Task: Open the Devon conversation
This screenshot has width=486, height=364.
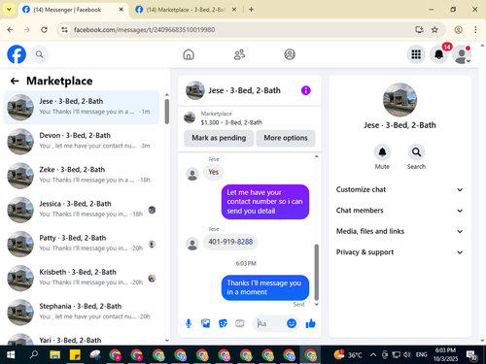Action: point(82,142)
